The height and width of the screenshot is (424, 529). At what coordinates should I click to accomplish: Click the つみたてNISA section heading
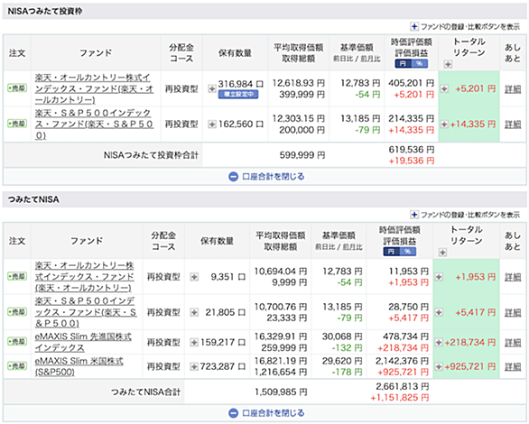pyautogui.click(x=33, y=199)
